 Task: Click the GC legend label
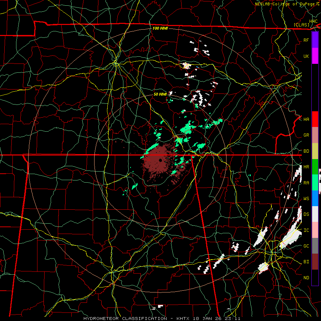tap(306, 246)
